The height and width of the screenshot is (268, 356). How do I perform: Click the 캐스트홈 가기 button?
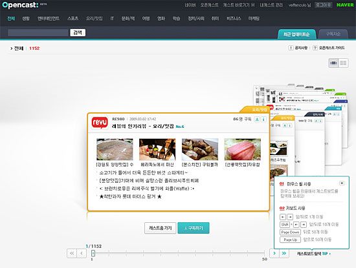(x=161, y=228)
